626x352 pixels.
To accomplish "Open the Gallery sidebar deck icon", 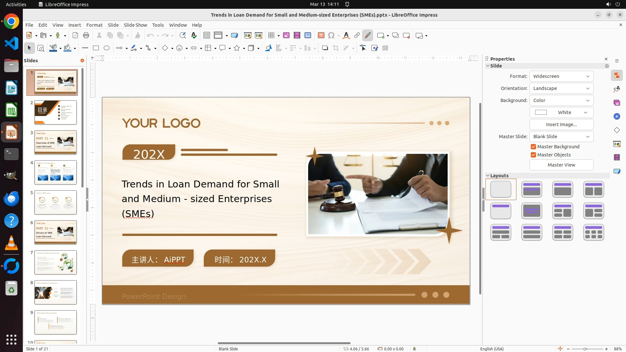I will pyautogui.click(x=617, y=103).
